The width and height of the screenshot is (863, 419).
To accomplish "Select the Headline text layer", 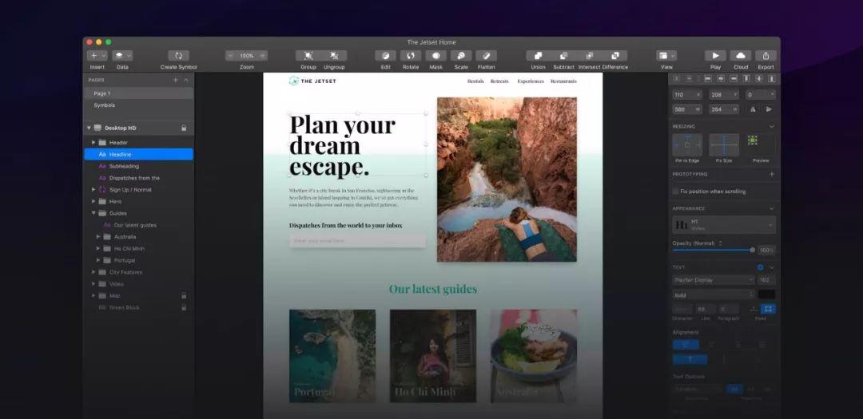I will pyautogui.click(x=139, y=155).
